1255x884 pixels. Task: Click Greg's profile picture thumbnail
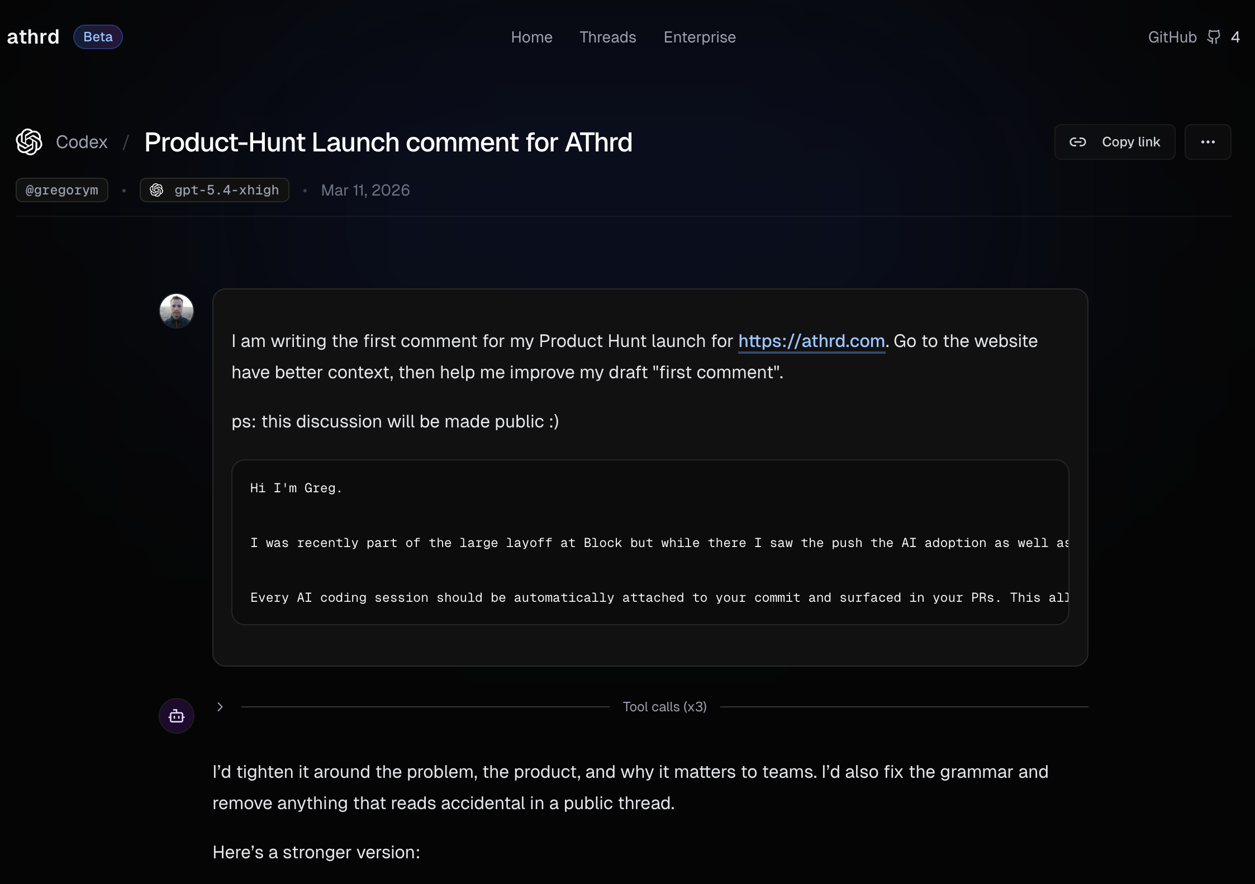(x=176, y=310)
